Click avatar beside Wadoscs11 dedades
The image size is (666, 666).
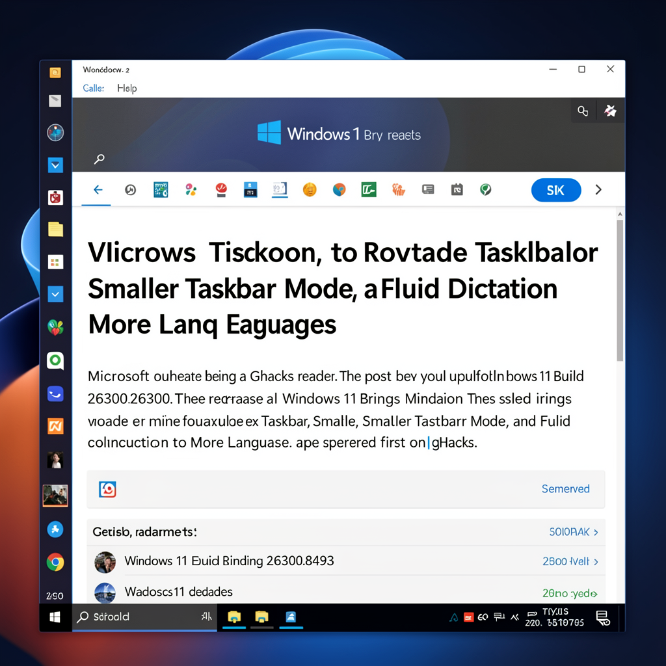coord(105,593)
